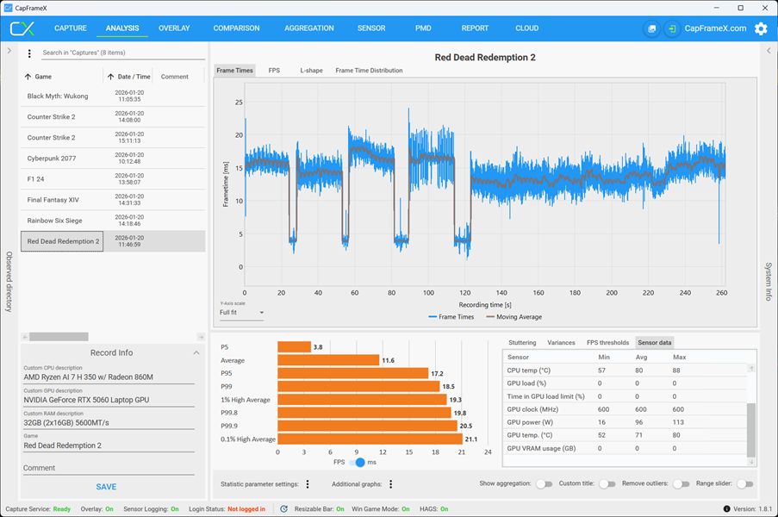Switch to the COMPARISON tab
Screen dimensions: 778x517
click(x=237, y=28)
